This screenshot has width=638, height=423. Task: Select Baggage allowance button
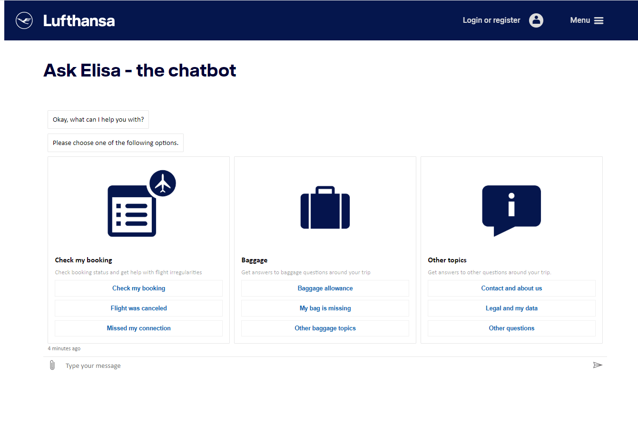click(325, 288)
